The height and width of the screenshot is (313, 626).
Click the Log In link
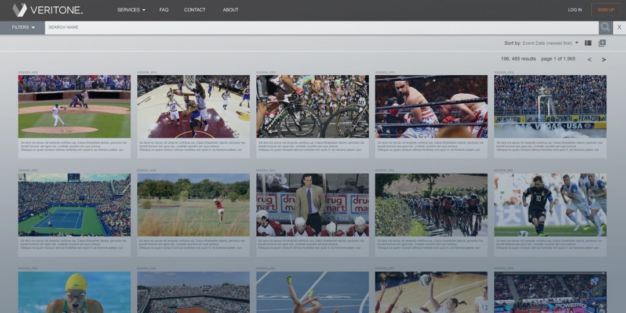[x=575, y=10]
